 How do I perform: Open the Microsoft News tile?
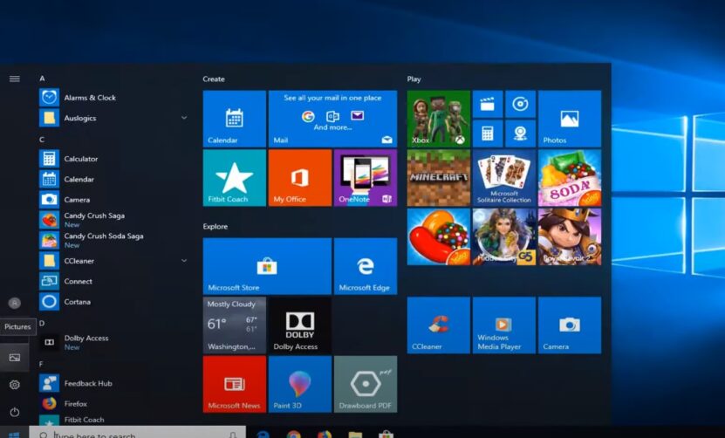tap(235, 384)
